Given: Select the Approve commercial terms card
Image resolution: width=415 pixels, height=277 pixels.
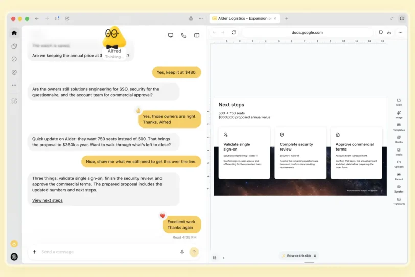Looking at the screenshot, I should coord(357,153).
